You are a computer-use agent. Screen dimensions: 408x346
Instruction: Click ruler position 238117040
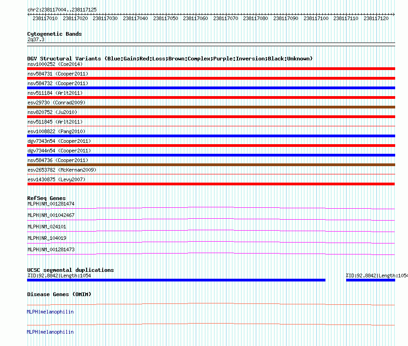click(135, 18)
